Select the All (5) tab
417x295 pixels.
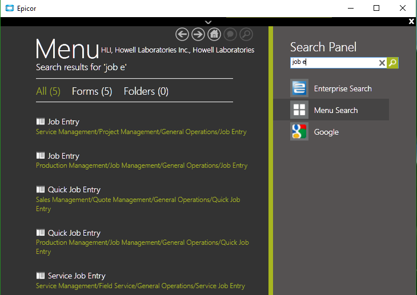[x=48, y=91]
